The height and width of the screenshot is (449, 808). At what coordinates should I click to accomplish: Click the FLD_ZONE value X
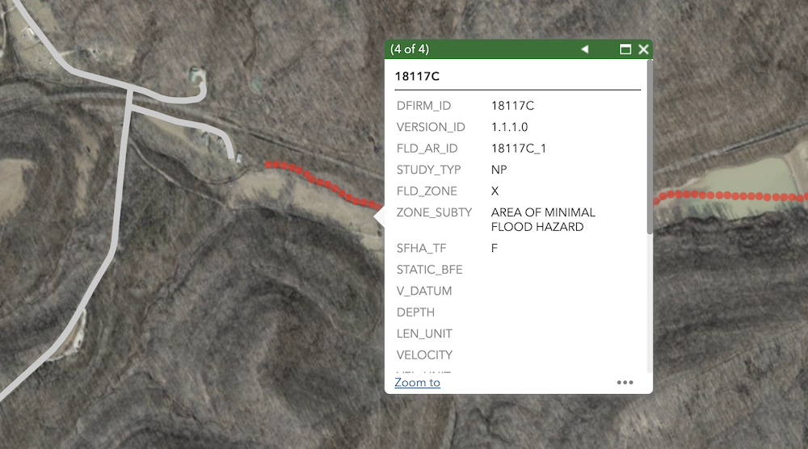click(x=495, y=191)
